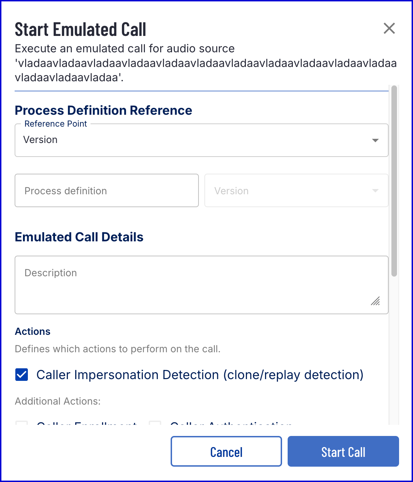Close the Start Emulated Call dialog
413x482 pixels.
[389, 28]
